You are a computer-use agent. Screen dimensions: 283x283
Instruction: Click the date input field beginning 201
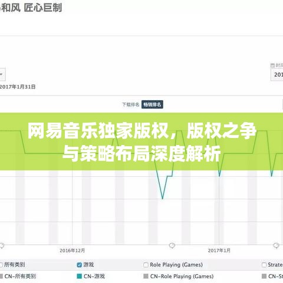point(277,74)
